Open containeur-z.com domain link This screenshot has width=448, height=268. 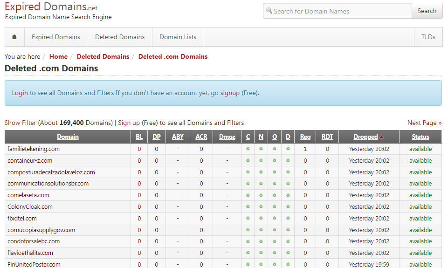[30, 161]
